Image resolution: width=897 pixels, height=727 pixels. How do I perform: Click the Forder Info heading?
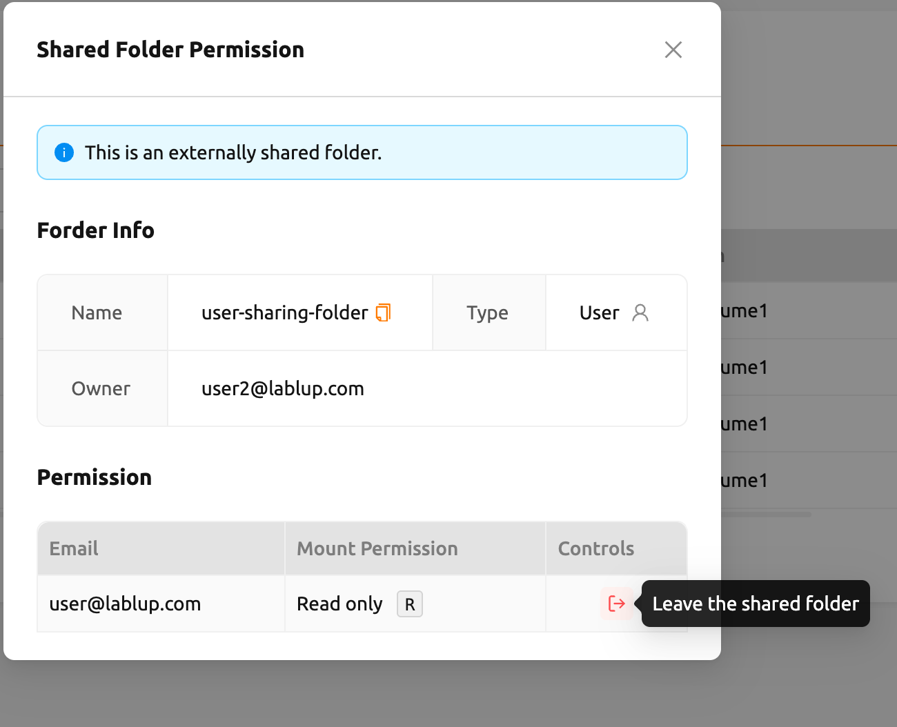coord(96,230)
